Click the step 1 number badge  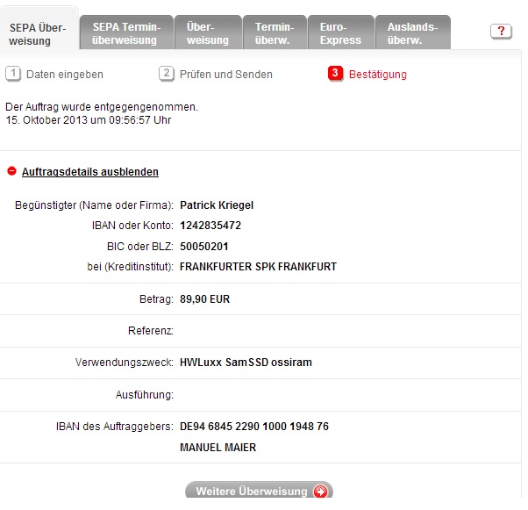tap(13, 74)
